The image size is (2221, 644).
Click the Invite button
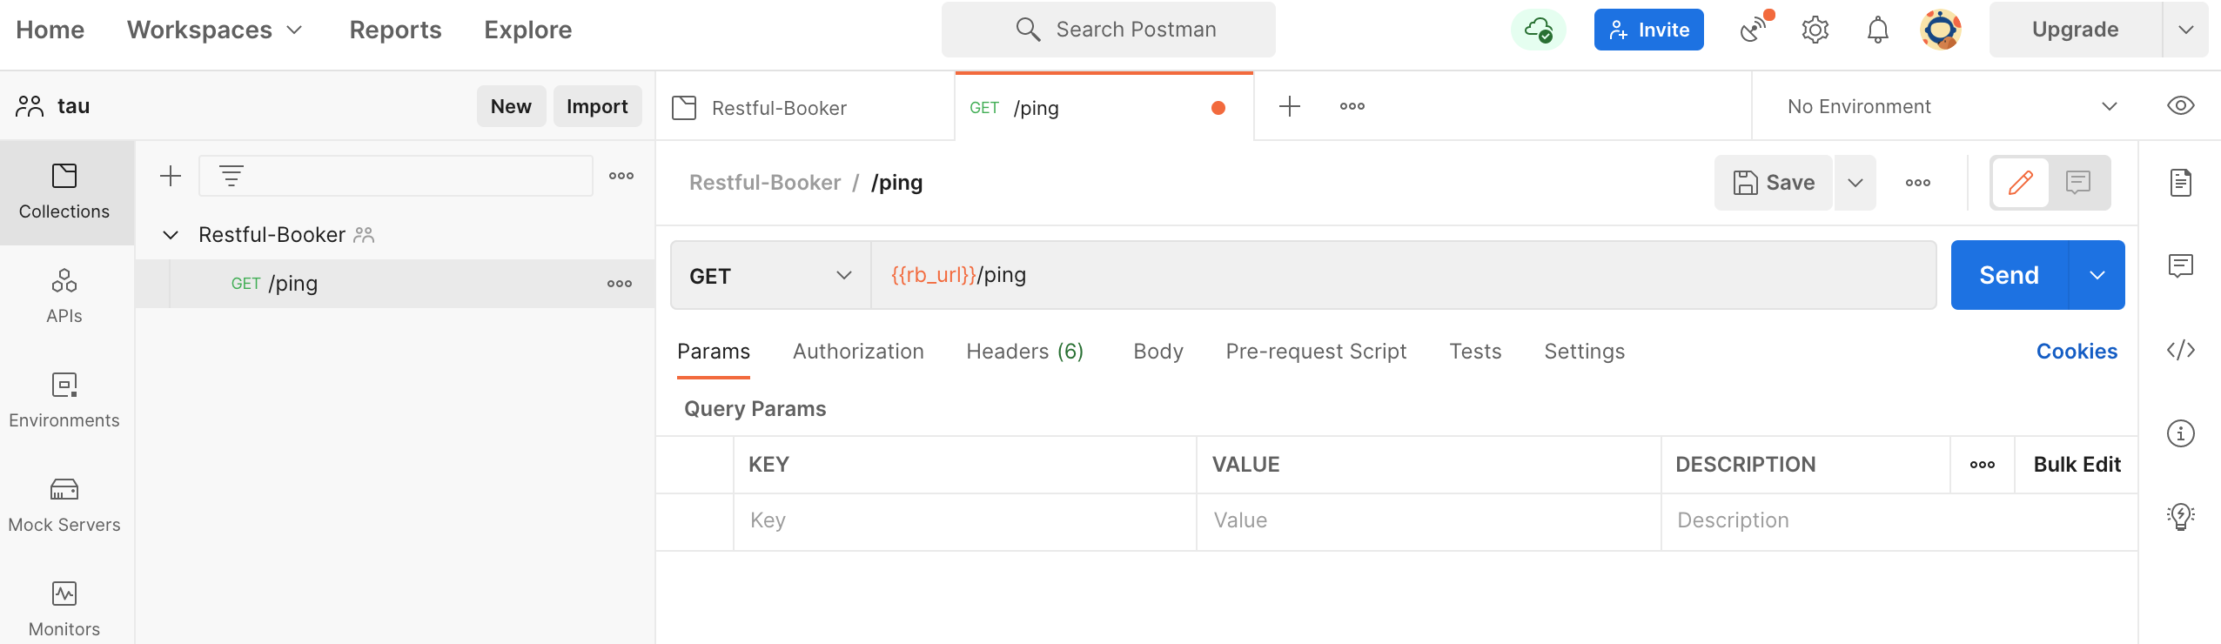[x=1648, y=30]
